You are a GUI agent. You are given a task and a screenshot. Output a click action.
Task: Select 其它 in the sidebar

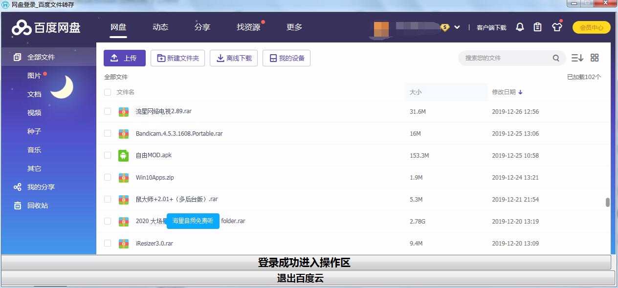[34, 168]
